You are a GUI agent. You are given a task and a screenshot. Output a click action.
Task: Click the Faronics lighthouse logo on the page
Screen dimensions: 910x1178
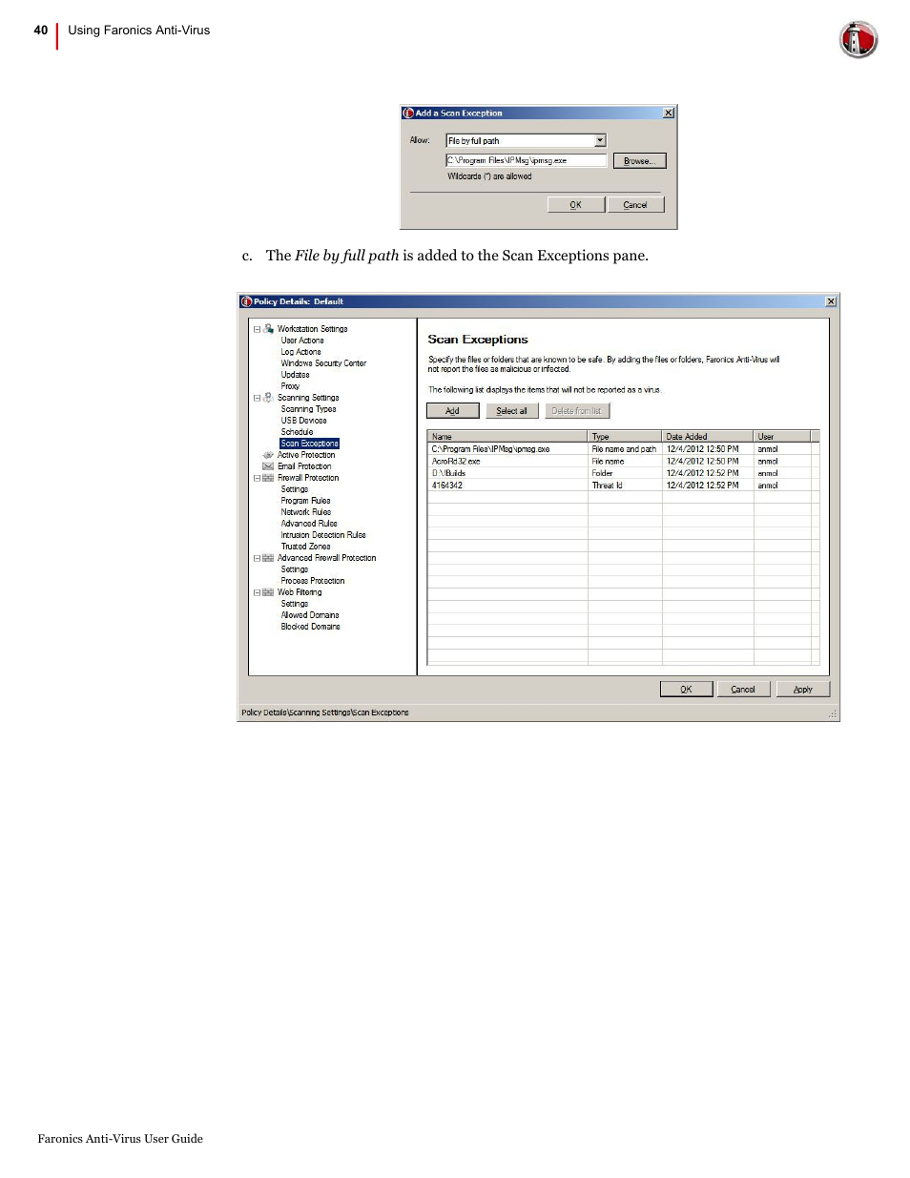tap(858, 39)
